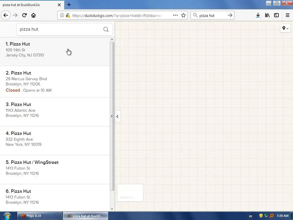
Task: Click the yellow shield tray icon
Action: coord(261,216)
